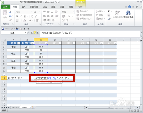This screenshot has width=143, height=113.
Task: Open the cell borders icon
Action: coord(17,20)
